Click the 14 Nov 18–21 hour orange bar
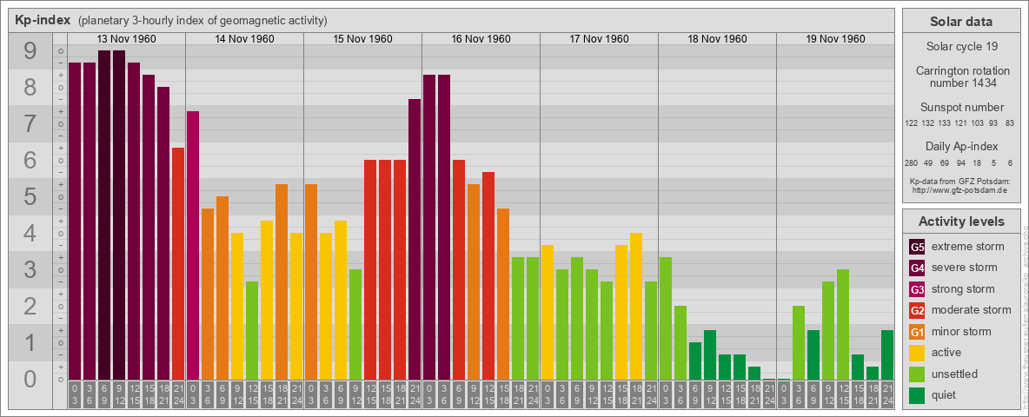 282,281
